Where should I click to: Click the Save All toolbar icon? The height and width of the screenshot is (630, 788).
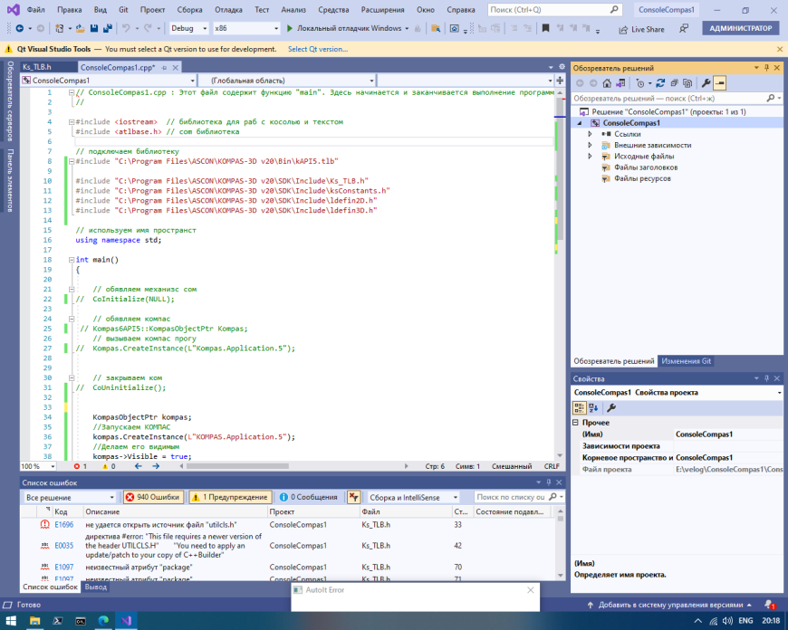click(107, 29)
